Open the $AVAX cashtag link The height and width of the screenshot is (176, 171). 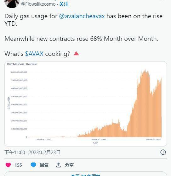tap(34, 54)
